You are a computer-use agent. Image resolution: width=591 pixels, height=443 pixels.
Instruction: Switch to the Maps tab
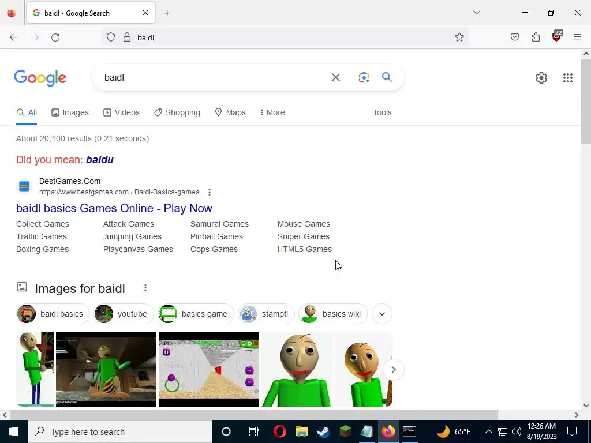230,112
